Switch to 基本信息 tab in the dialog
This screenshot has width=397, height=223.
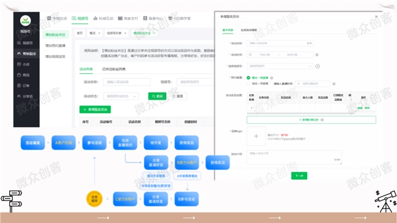[228, 30]
